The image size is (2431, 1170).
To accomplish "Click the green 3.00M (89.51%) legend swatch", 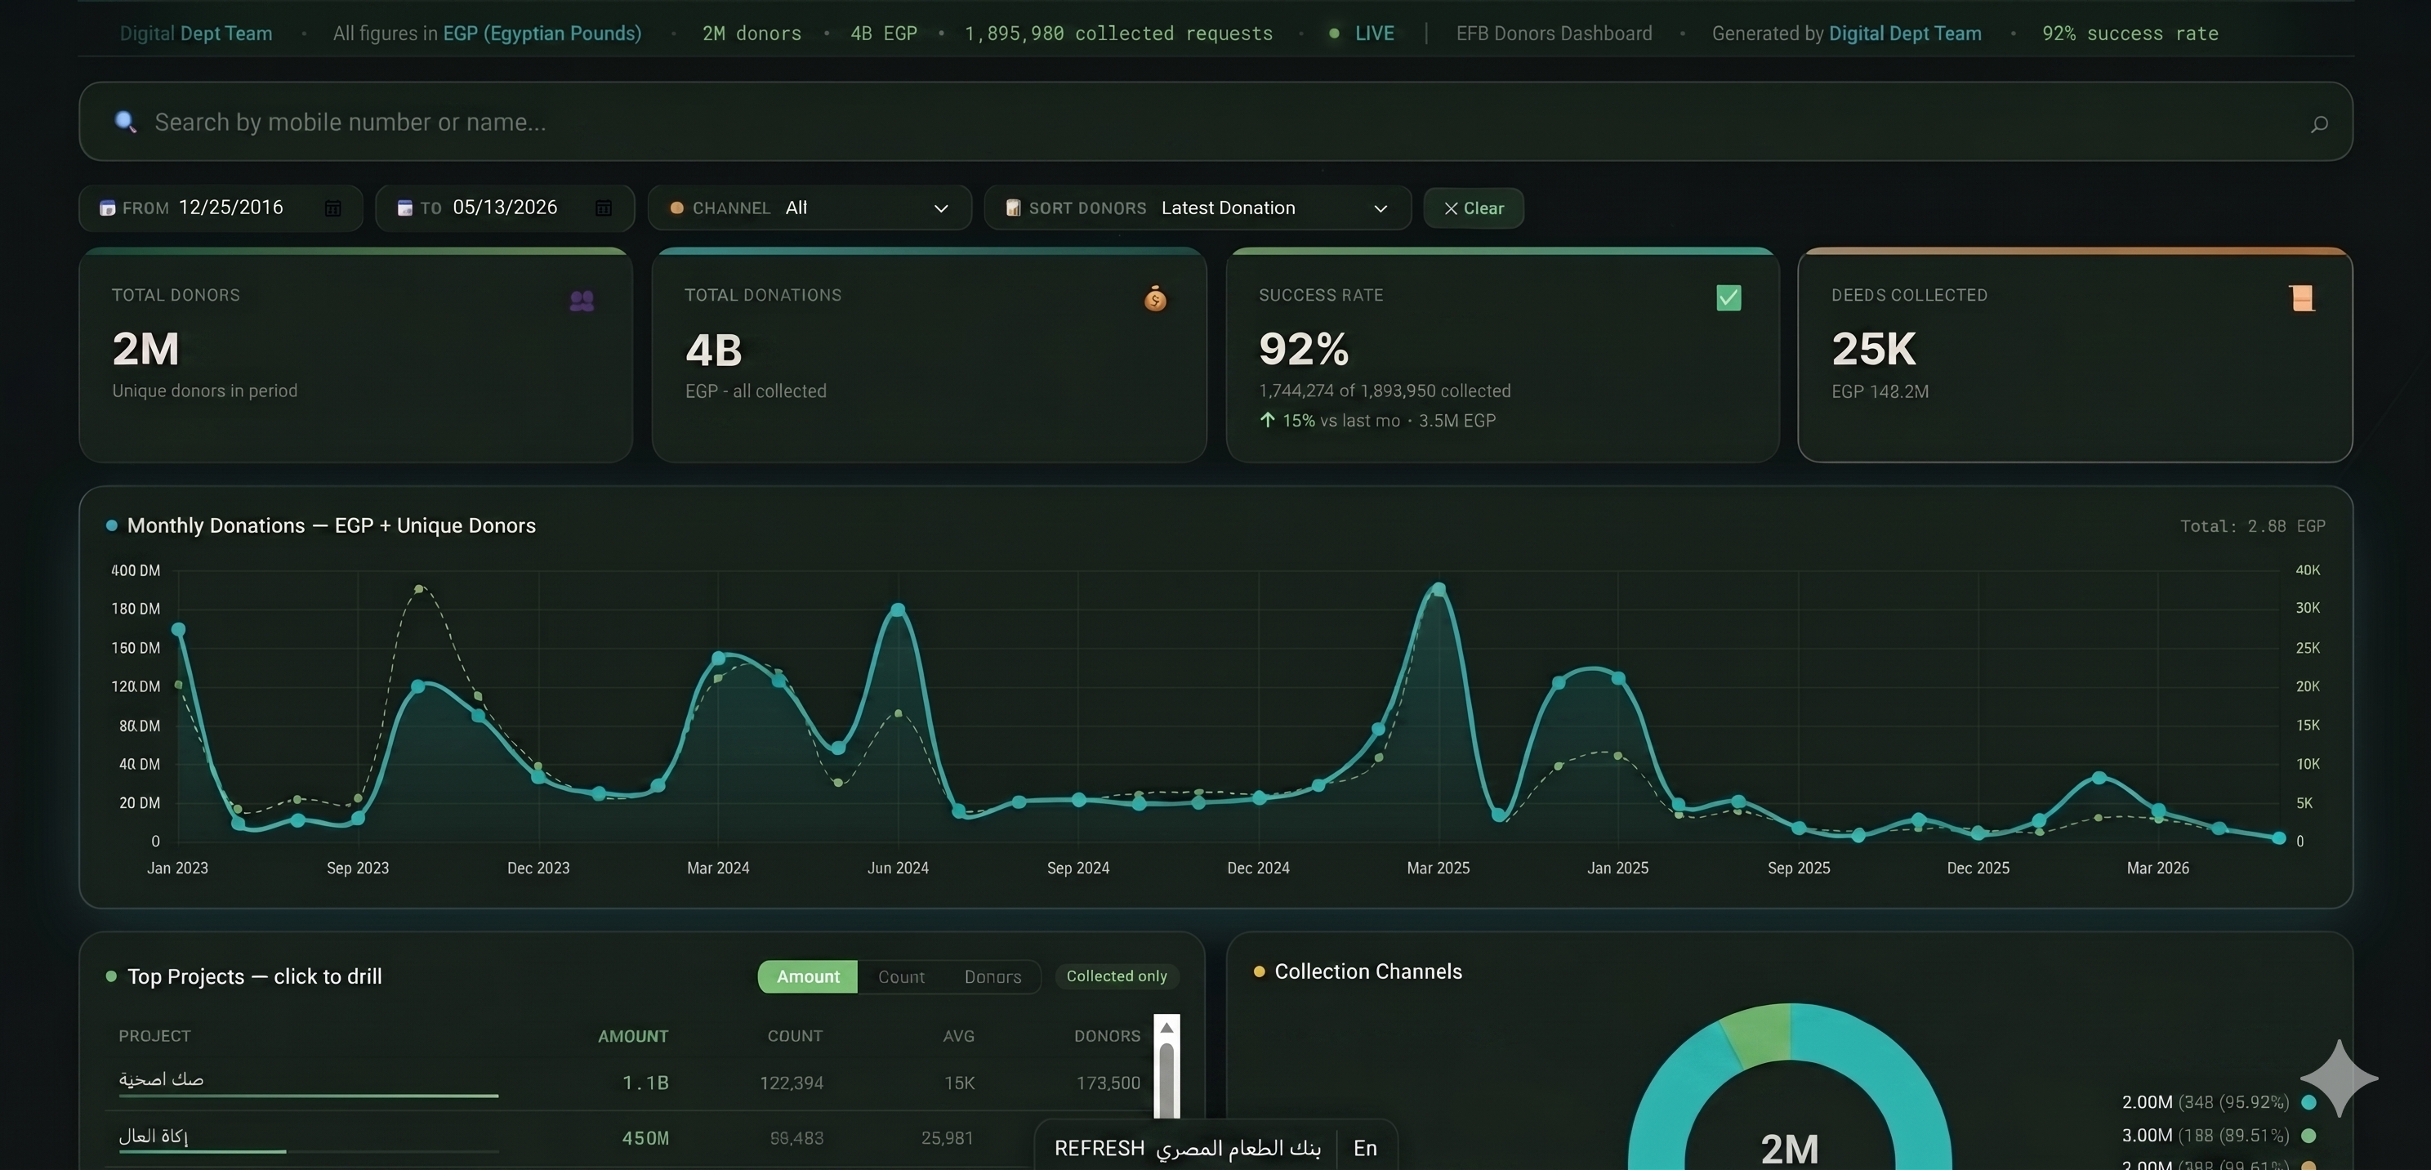I will coord(2308,1135).
